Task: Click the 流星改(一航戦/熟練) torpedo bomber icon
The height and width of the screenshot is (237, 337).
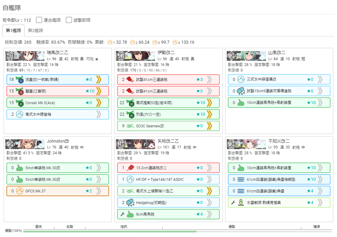Action: [20, 79]
